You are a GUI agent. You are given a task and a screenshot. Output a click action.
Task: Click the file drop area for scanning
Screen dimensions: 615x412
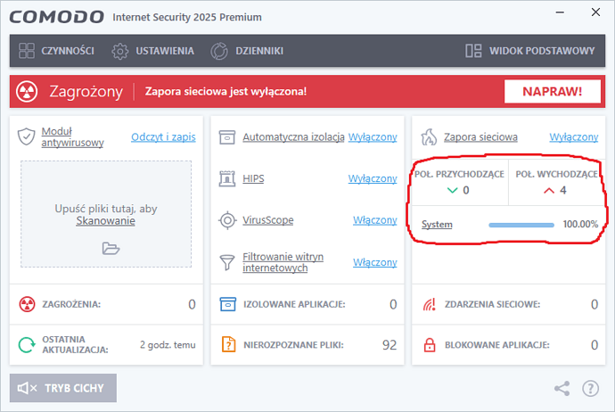[106, 214]
